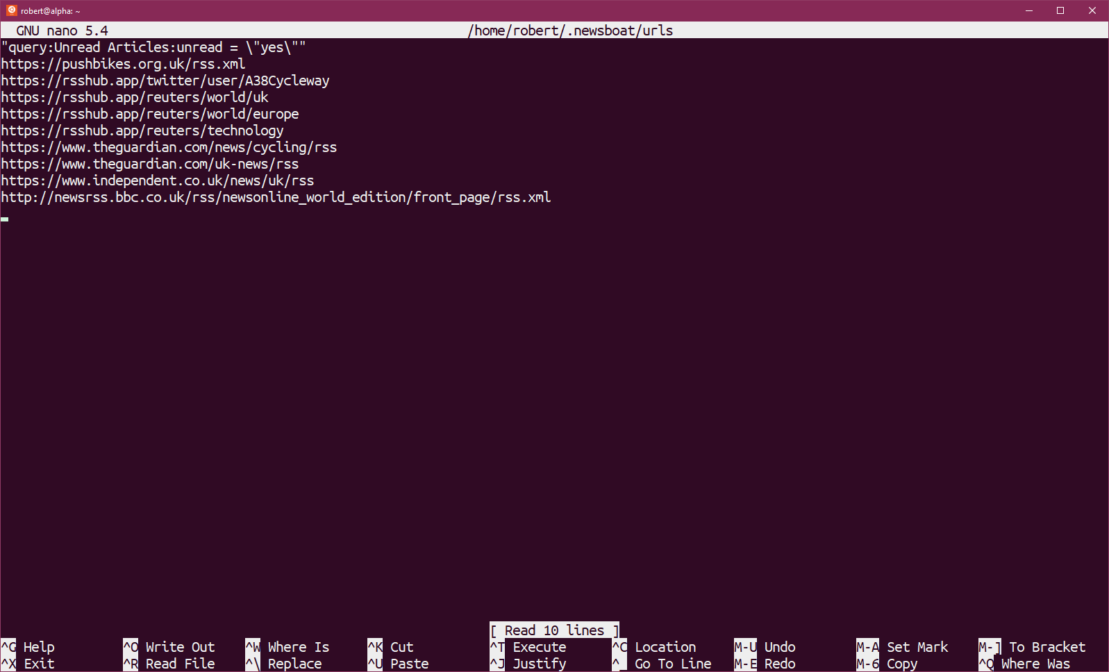Click the Justify shortcut
Viewport: 1109px width, 672px height.
point(538,664)
